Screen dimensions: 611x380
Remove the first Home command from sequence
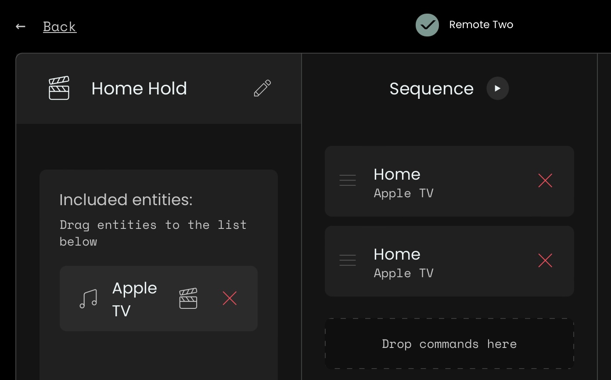pos(545,181)
